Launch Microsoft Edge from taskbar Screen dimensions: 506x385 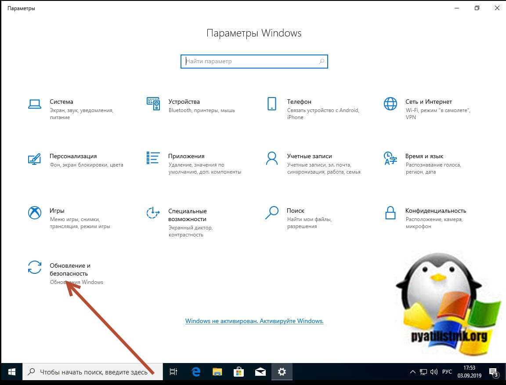coord(196,372)
